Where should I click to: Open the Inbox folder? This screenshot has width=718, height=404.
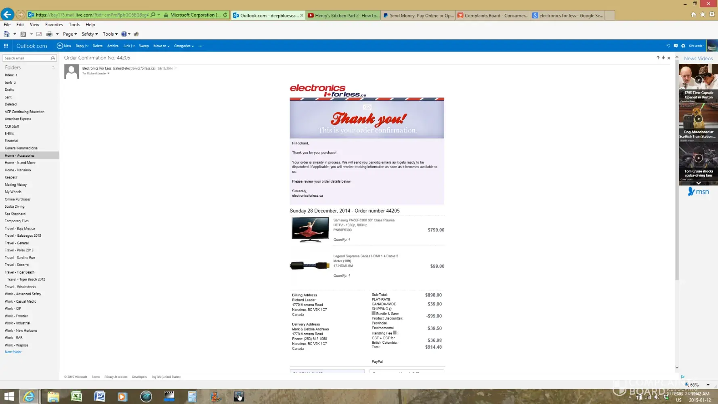[x=9, y=75]
